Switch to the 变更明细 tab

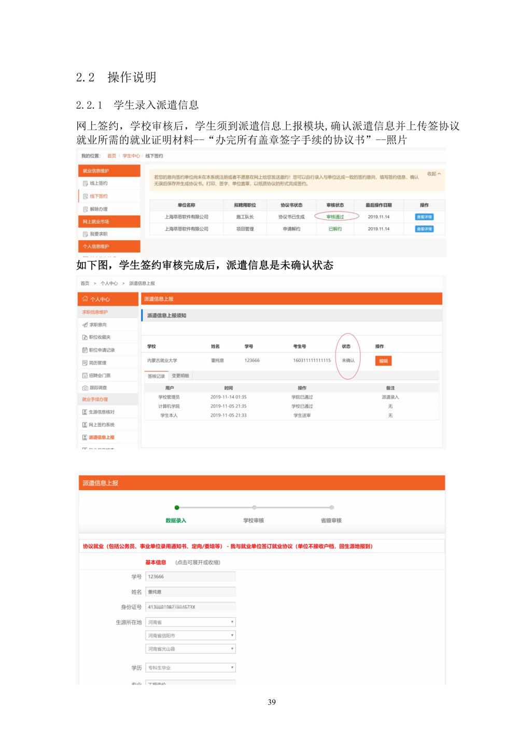180,376
